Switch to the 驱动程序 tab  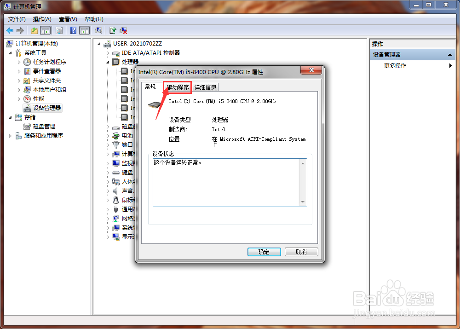coord(178,87)
